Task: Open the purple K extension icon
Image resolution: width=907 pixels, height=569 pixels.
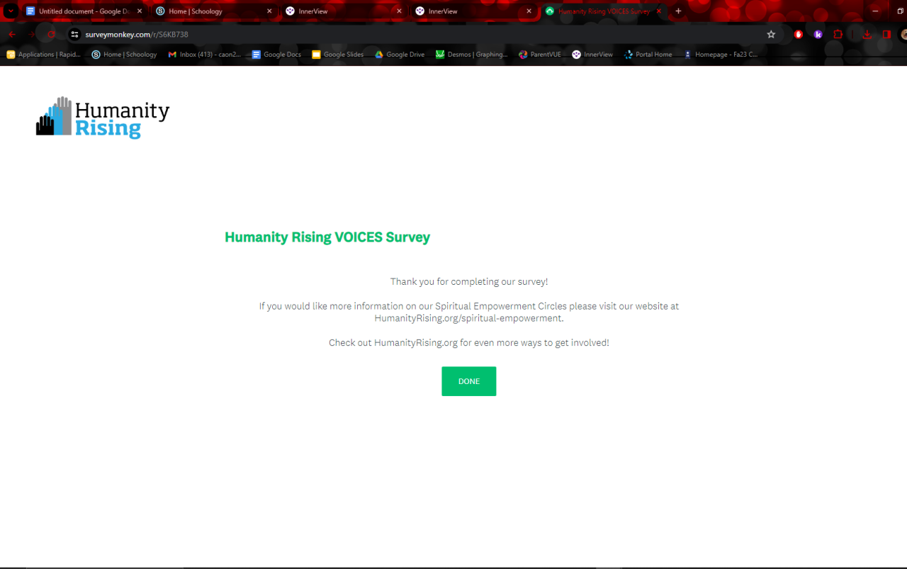Action: [818, 34]
